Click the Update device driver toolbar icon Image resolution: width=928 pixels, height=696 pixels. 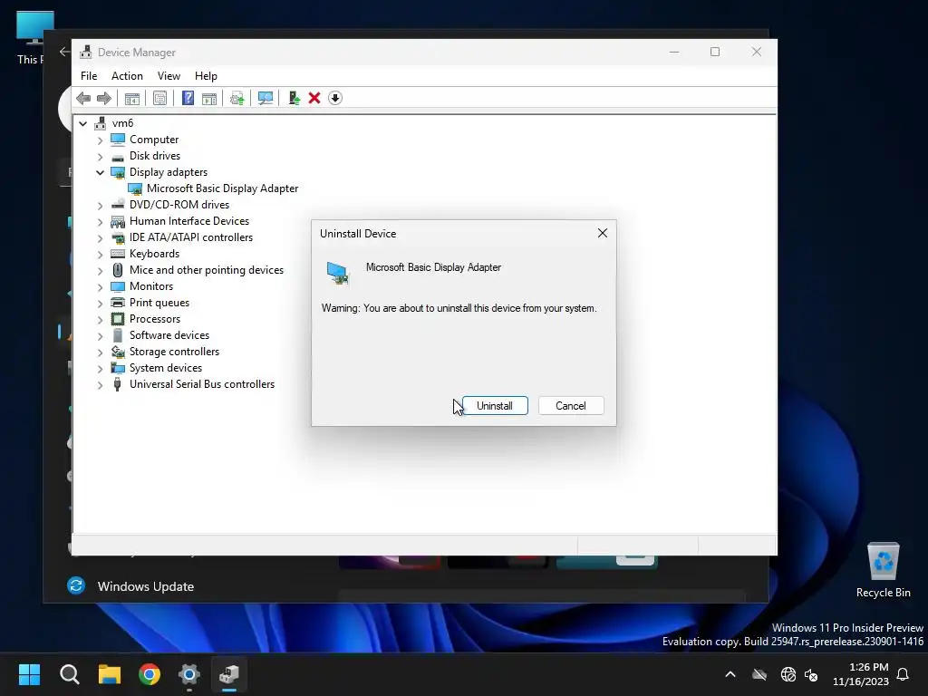[237, 98]
